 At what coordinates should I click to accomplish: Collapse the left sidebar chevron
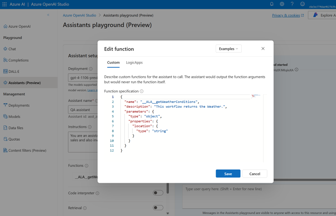click(48, 15)
